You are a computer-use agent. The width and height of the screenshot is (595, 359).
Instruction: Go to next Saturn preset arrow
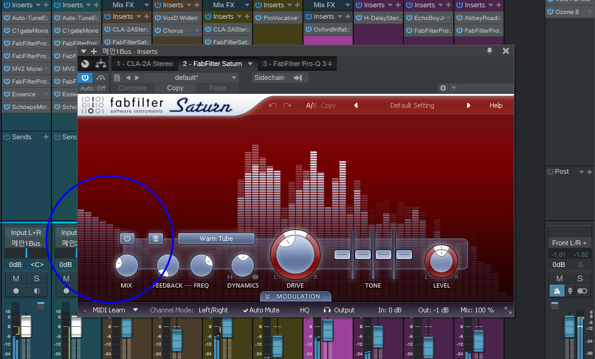pos(468,105)
